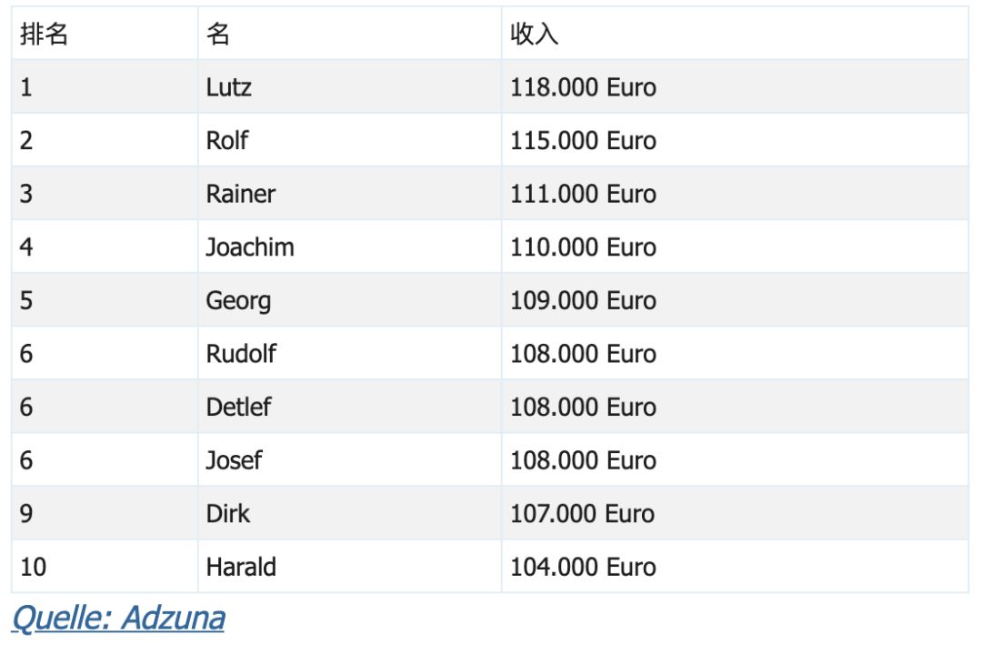
Task: Click the name Harald in the last row
Action: coord(241,567)
